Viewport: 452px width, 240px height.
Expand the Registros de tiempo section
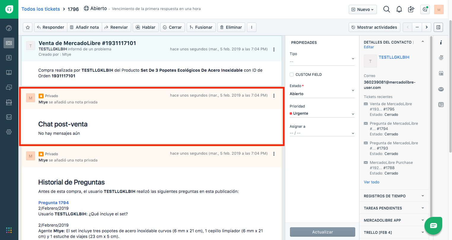pos(394,196)
